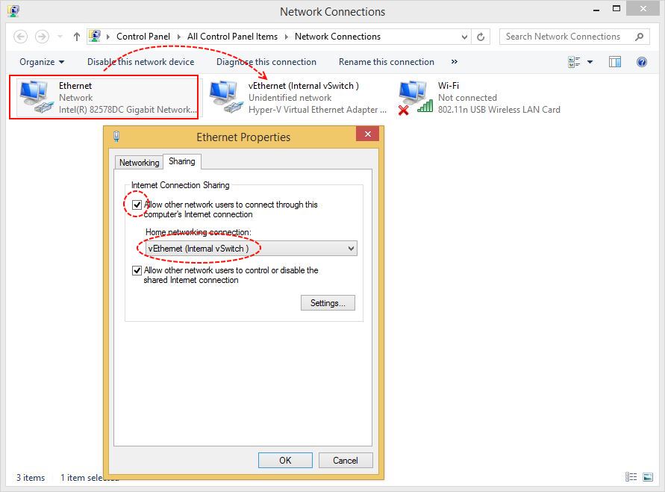
Task: Click the Network Connections window title icon
Action: tap(13, 11)
